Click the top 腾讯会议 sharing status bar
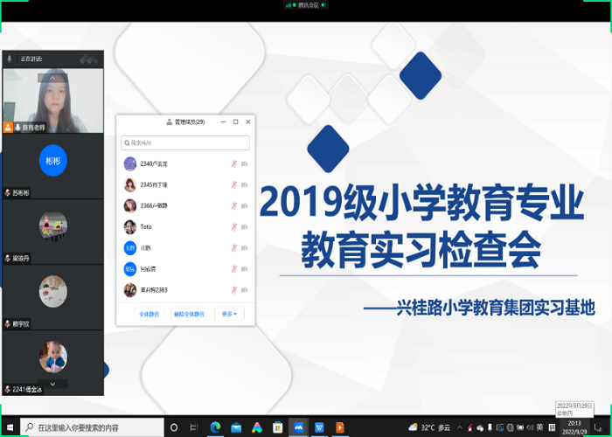This screenshot has width=612, height=437. (x=306, y=5)
